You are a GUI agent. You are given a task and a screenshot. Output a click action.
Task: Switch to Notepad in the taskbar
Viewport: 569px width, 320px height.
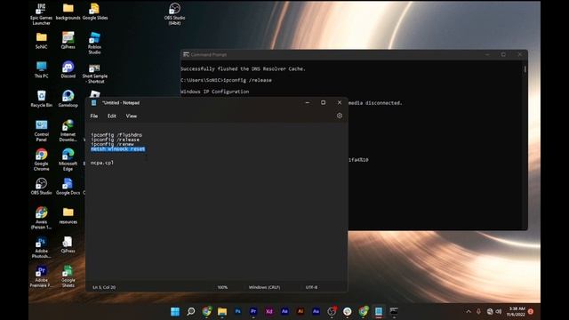coord(379,311)
